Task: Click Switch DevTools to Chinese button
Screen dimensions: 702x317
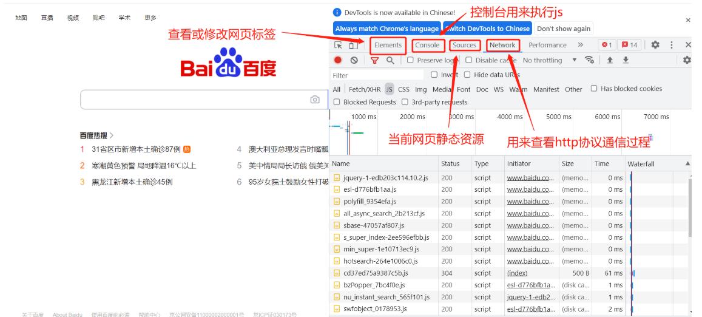Action: point(488,29)
